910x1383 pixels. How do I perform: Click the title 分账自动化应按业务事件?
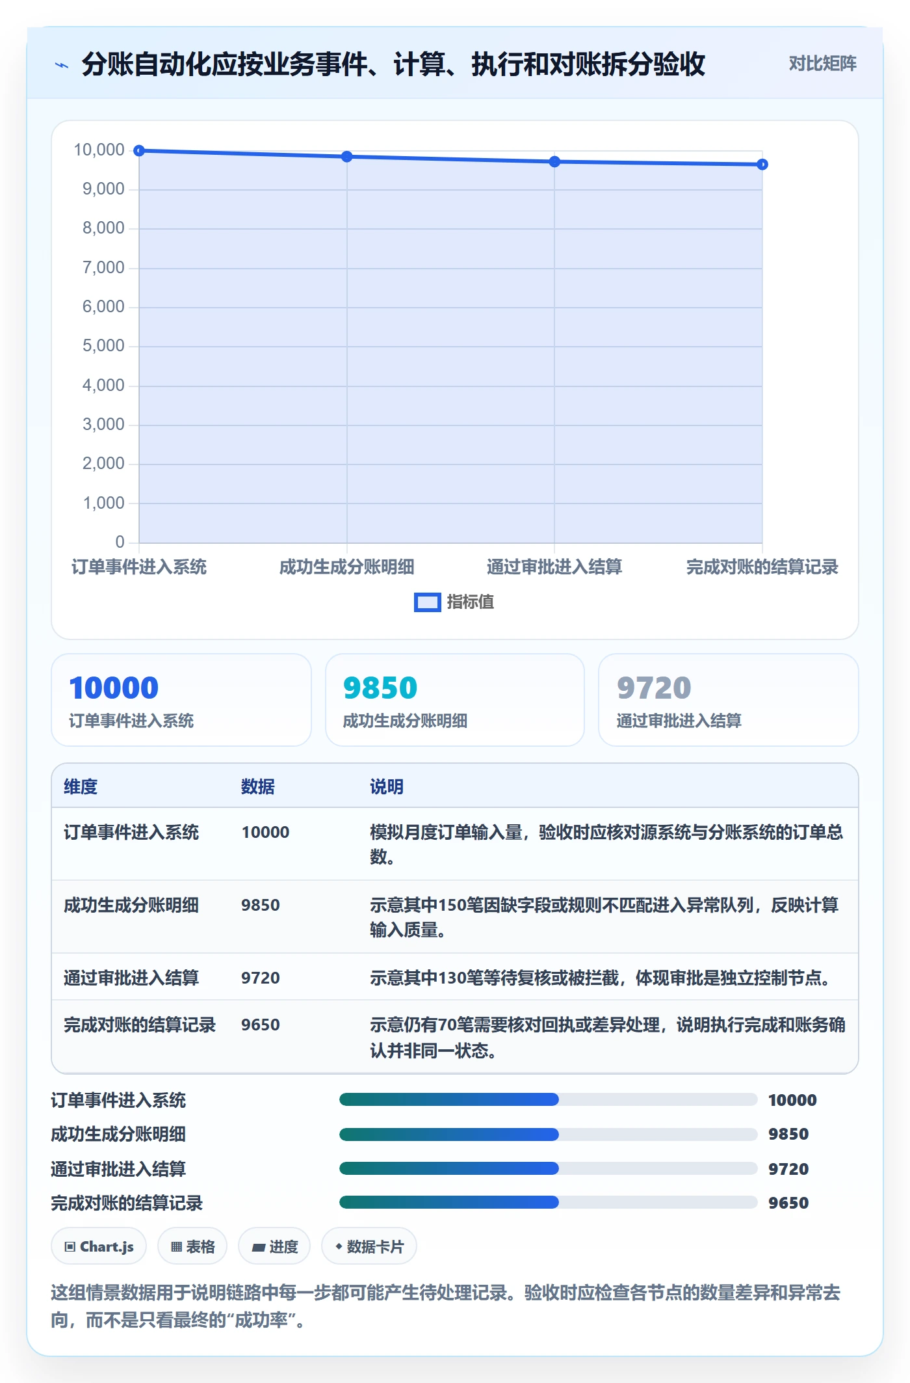click(x=393, y=64)
